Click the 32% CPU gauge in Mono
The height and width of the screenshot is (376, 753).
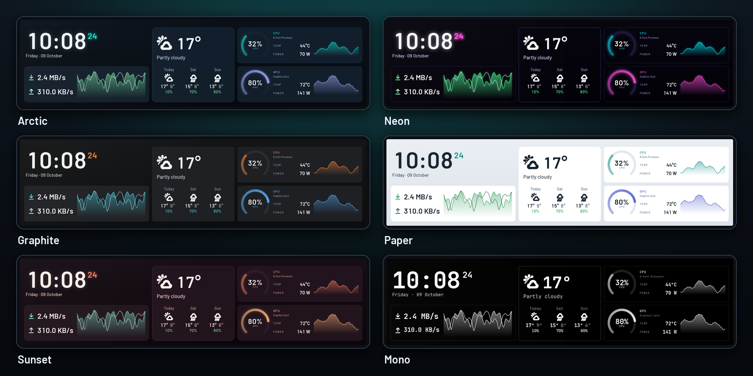622,284
